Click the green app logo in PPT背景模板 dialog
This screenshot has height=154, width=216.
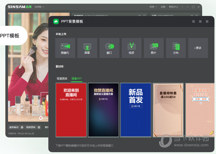[x=56, y=22]
